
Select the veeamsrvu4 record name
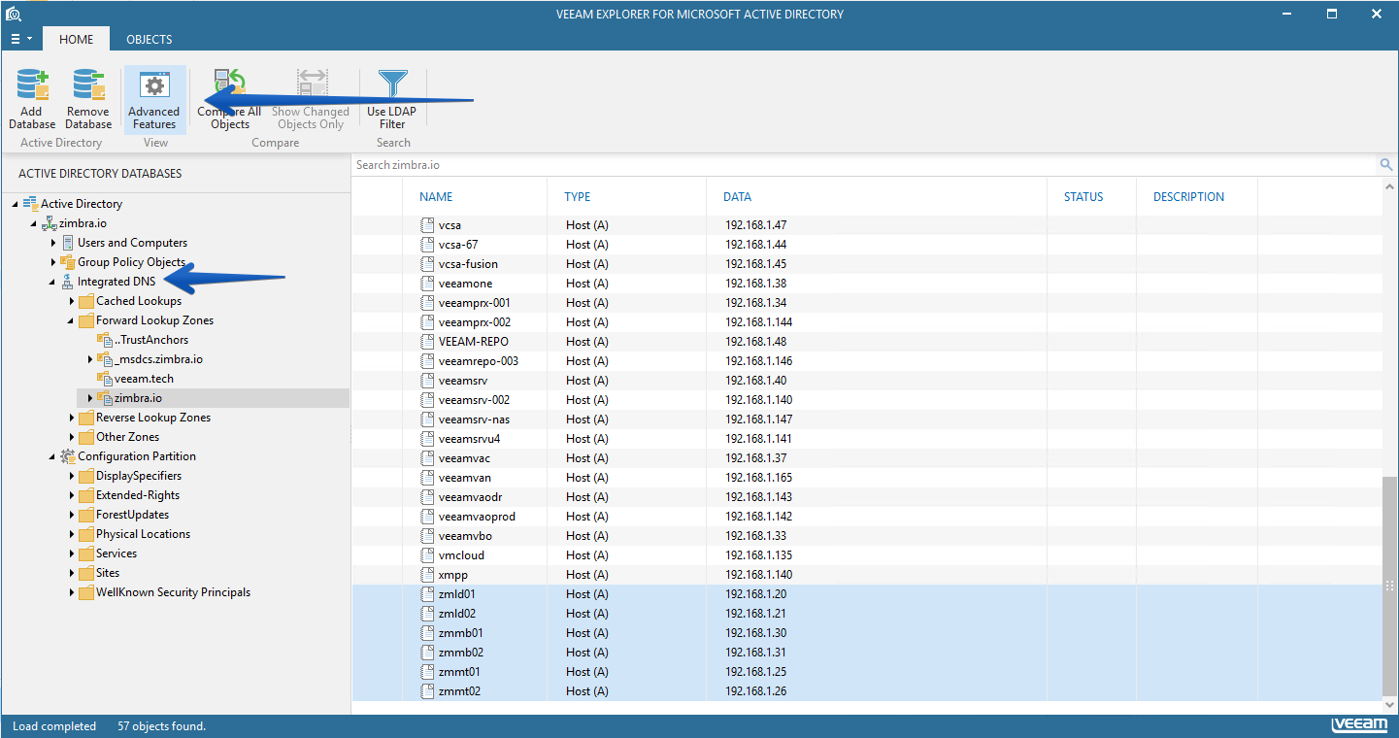coord(470,439)
